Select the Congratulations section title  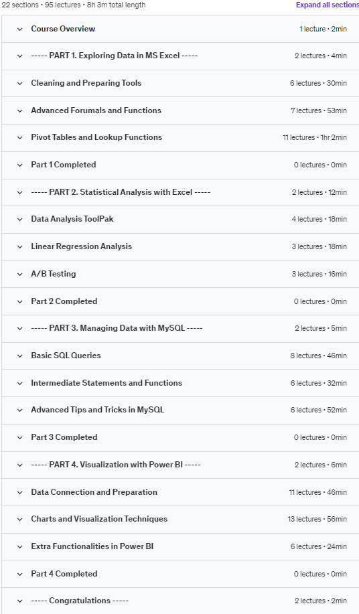click(80, 601)
